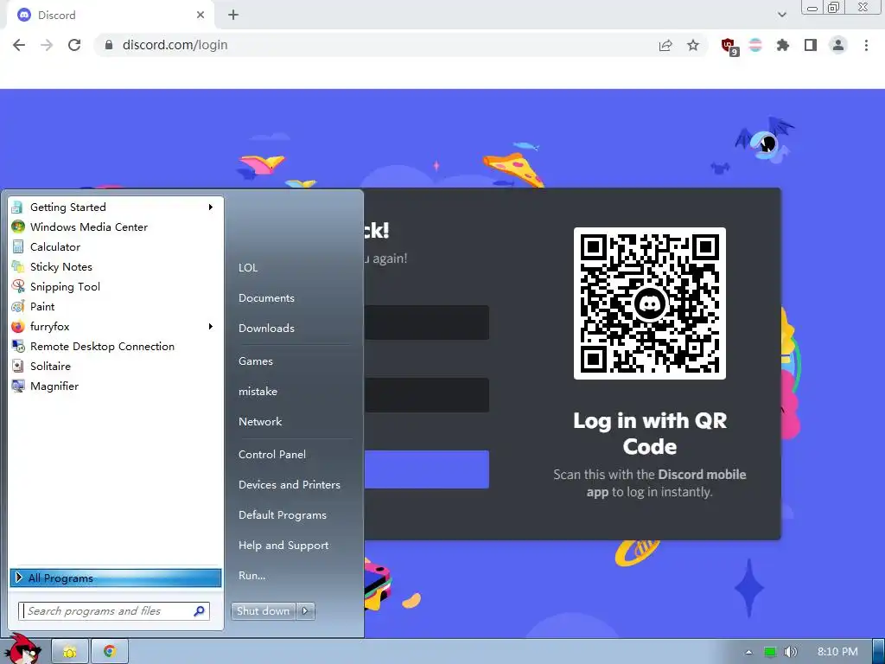Image resolution: width=885 pixels, height=664 pixels.
Task: Open Network from Start menu
Action: click(x=260, y=422)
